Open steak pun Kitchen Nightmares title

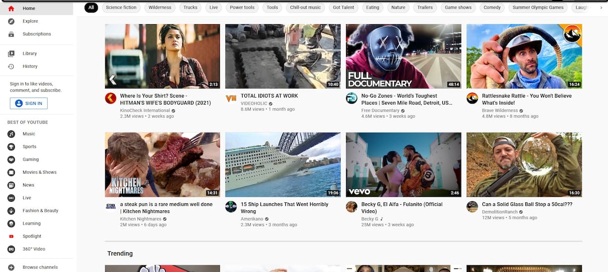pos(166,208)
